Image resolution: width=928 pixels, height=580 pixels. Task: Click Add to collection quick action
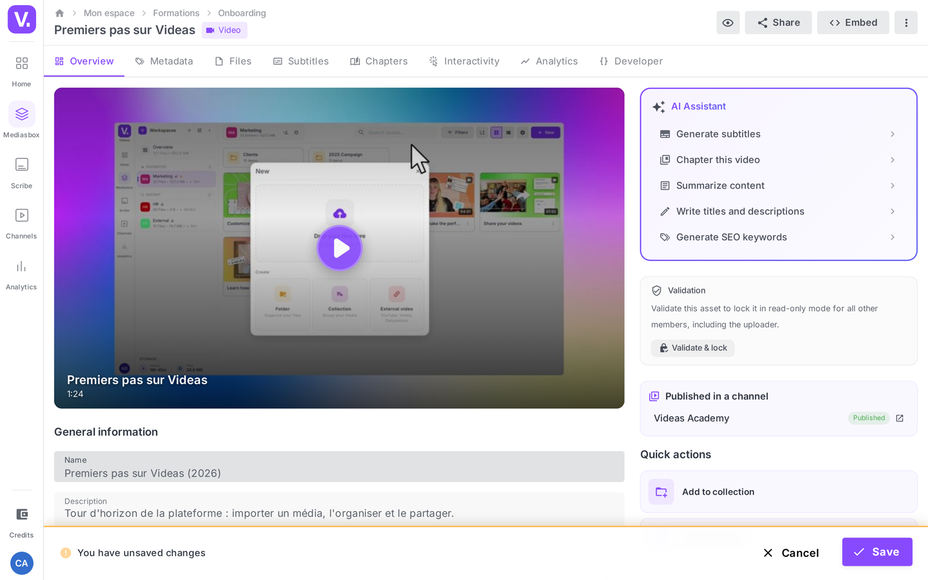coord(778,492)
